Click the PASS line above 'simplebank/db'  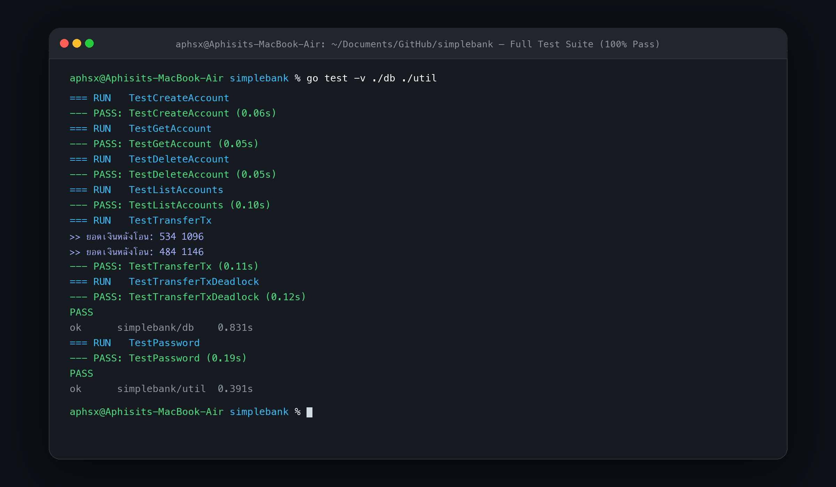point(82,312)
